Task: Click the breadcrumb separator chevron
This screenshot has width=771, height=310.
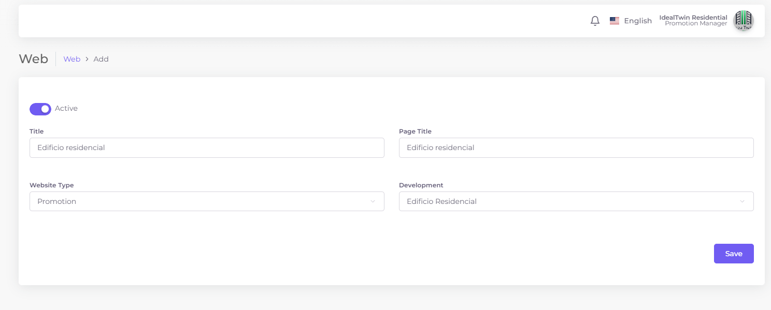Action: 87,60
